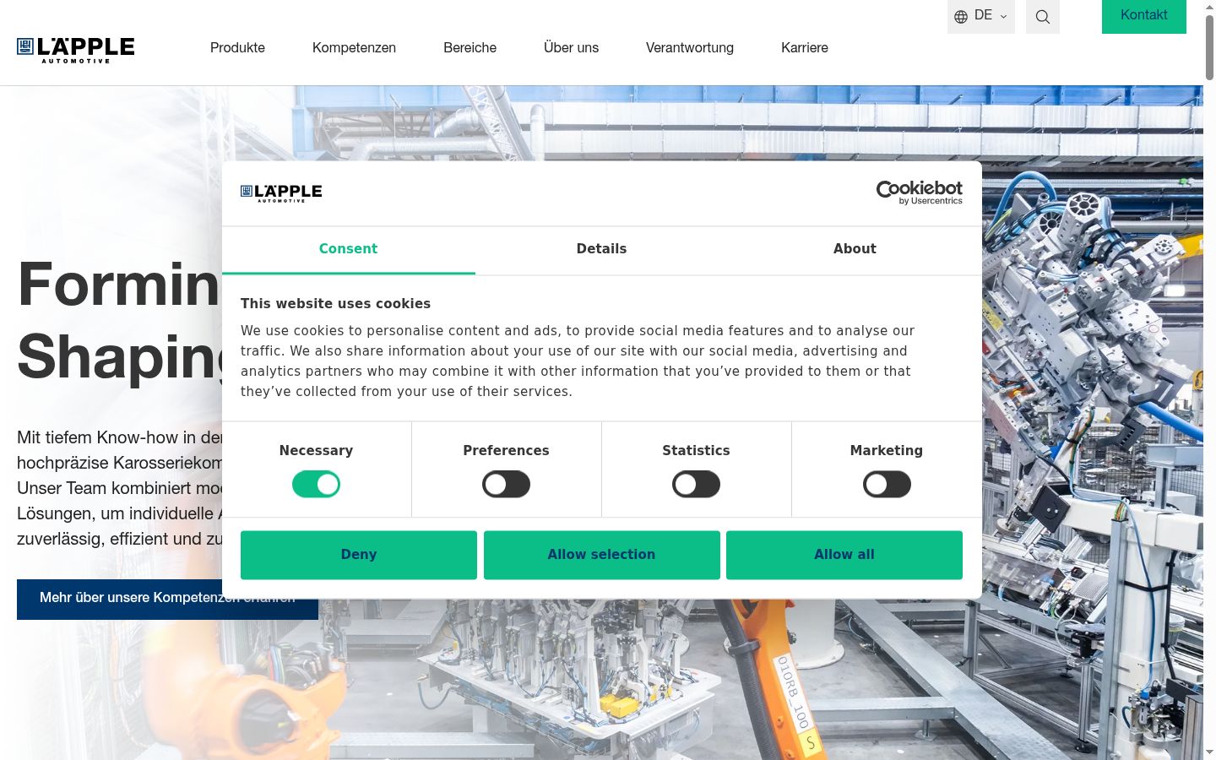The width and height of the screenshot is (1216, 760).
Task: Click the page vertical scrollbar thumb
Action: point(1209,46)
